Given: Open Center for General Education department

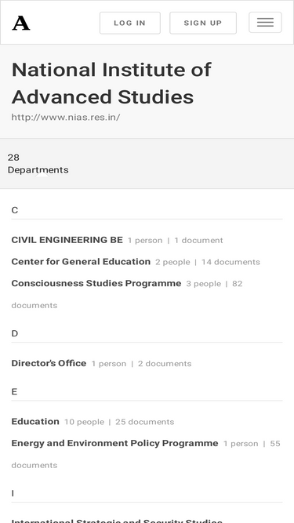Looking at the screenshot, I should pos(81,262).
